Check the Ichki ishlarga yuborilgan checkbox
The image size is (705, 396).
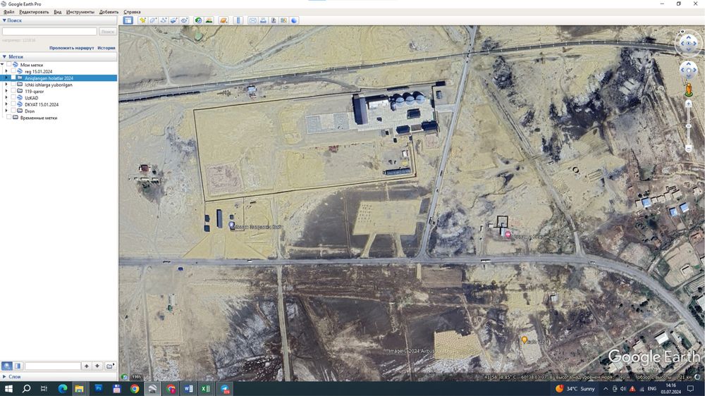pyautogui.click(x=13, y=85)
